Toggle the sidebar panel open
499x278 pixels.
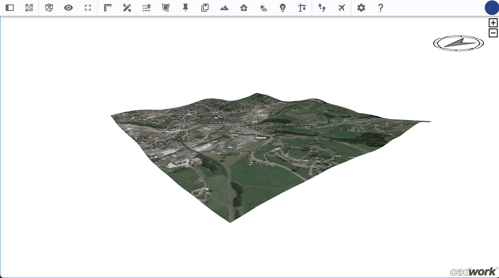10,8
